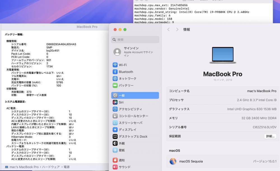280x171 pixels.
Task: Open the ネットワーク globe icon
Action: [115, 79]
